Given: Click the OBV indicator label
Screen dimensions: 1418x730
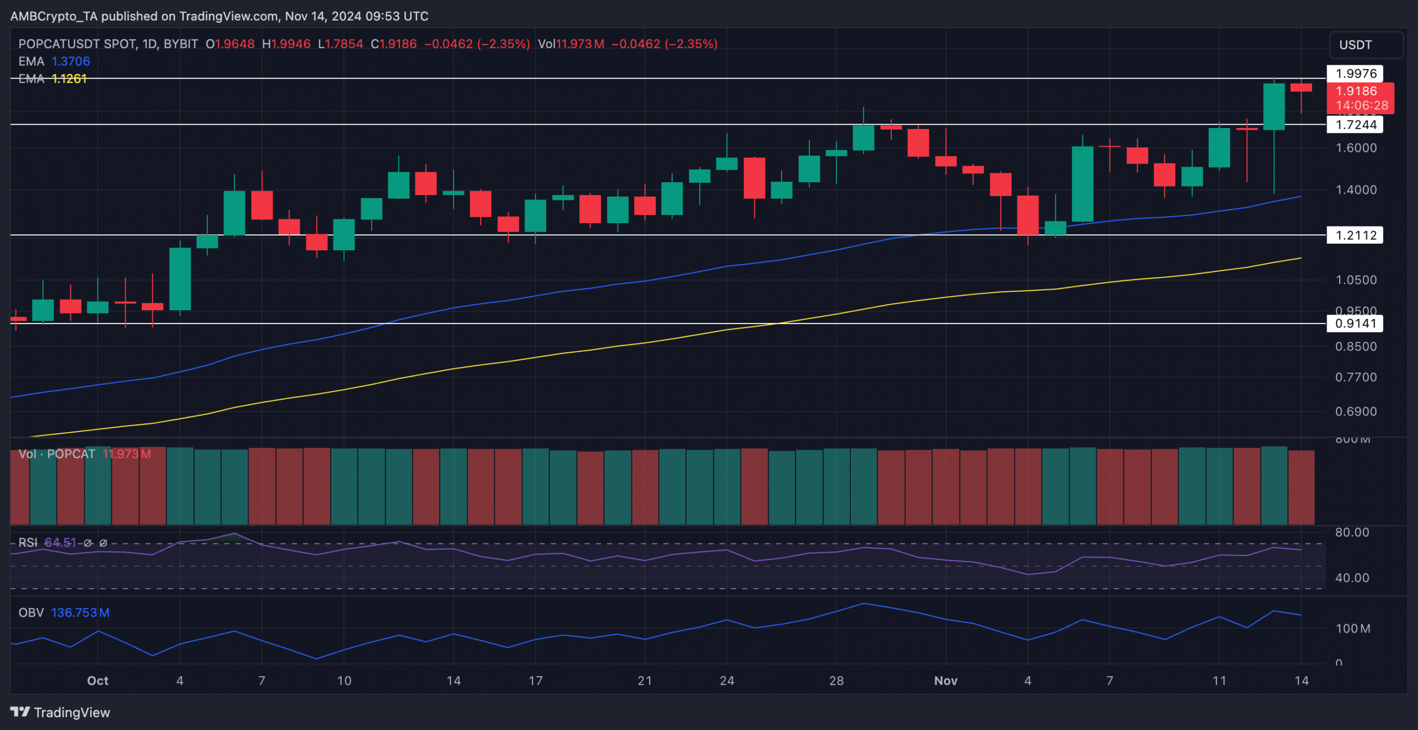Looking at the screenshot, I should (32, 612).
